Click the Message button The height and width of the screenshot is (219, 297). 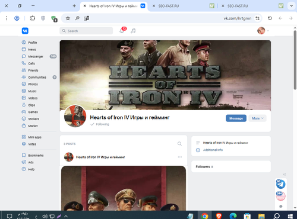(236, 118)
